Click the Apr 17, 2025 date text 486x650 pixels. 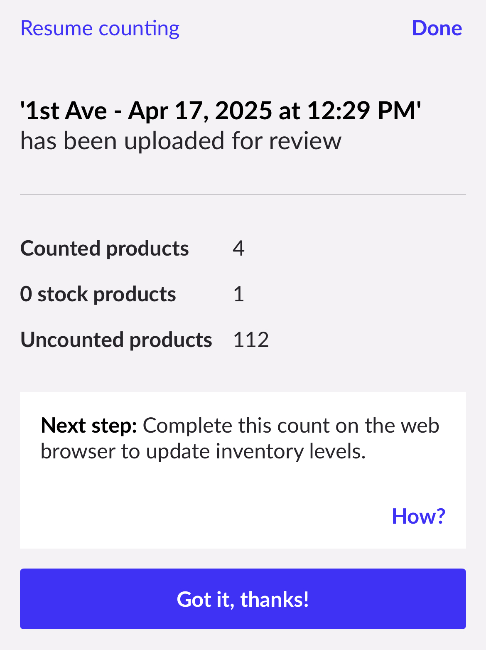tap(200, 111)
